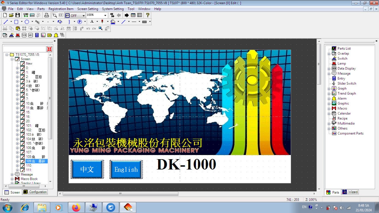This screenshot has width=379, height=213.
Task: Select the straight line drawing tool
Action: [x=6, y=22]
